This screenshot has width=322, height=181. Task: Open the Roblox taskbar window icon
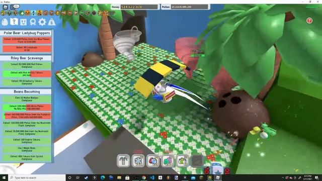tap(218, 177)
